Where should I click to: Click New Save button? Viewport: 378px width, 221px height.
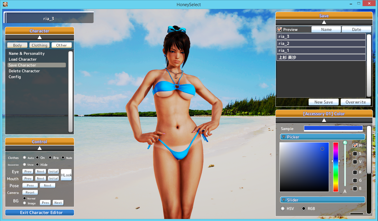[x=324, y=102]
